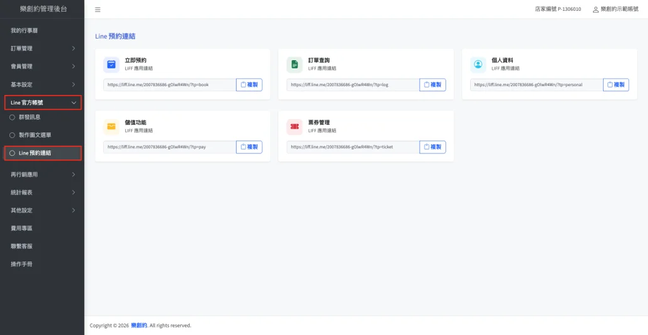Expand the 會員管理 sidebar menu
This screenshot has height=335, width=648.
42,66
